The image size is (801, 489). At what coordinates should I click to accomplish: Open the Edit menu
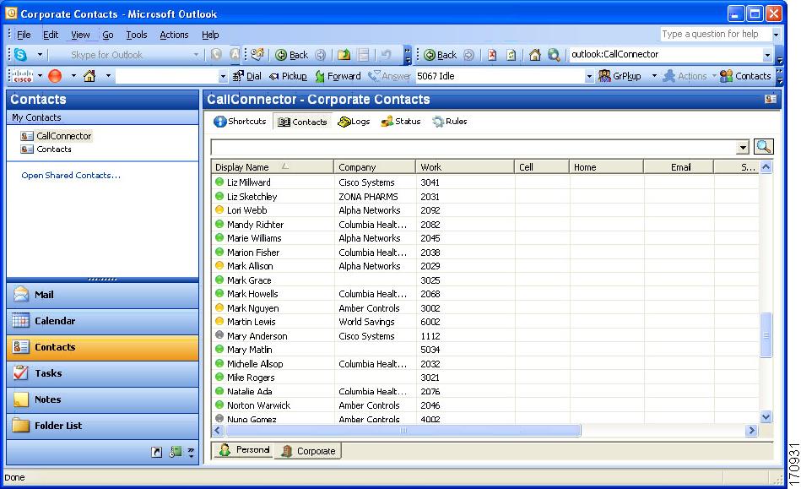click(50, 35)
